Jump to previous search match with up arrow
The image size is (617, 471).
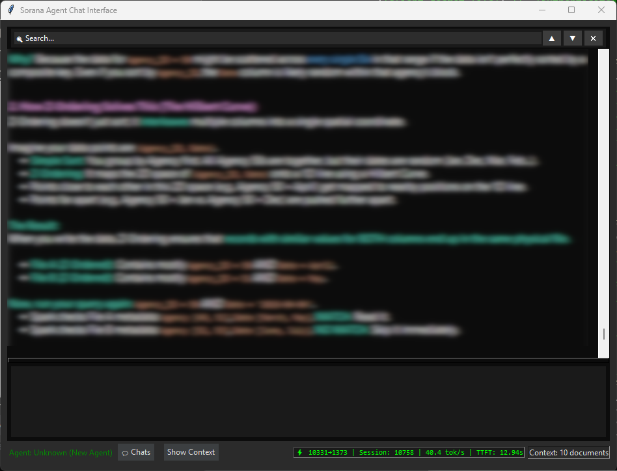[x=552, y=38]
